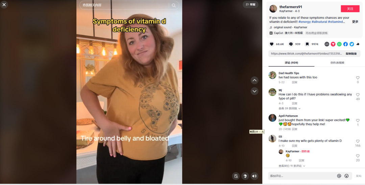Expand the 59 replies under Mj's comment
The width and height of the screenshot is (365, 185).
click(x=289, y=108)
